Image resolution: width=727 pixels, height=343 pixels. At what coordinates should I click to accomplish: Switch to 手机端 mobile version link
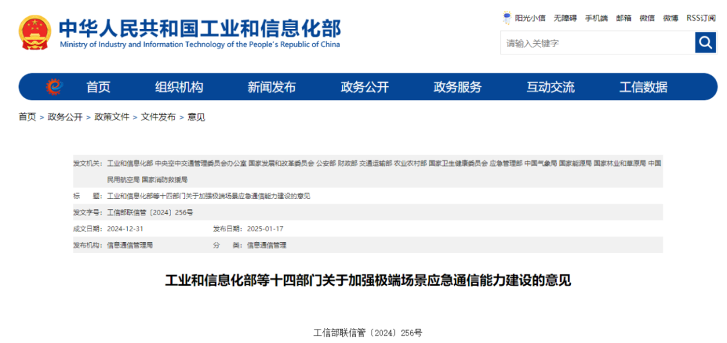[596, 18]
